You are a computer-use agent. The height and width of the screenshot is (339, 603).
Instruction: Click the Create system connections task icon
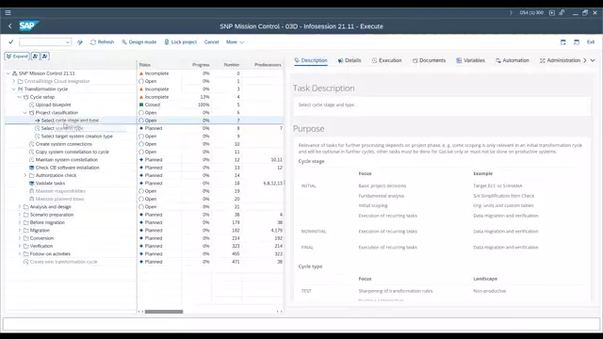click(x=31, y=144)
